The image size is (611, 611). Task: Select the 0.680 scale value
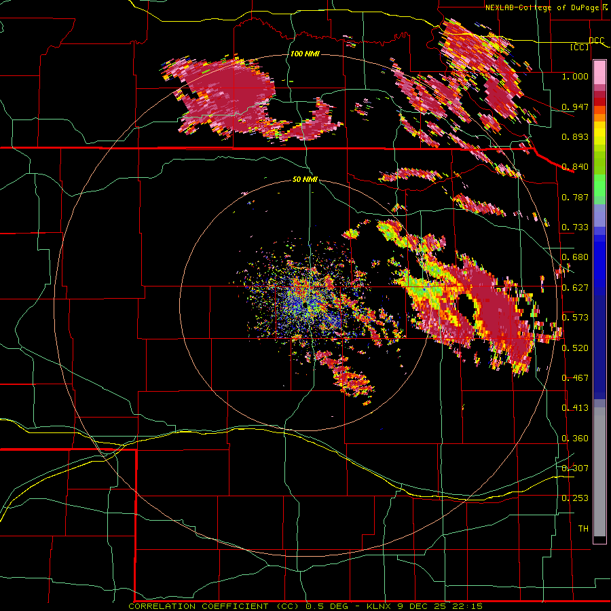pos(575,257)
